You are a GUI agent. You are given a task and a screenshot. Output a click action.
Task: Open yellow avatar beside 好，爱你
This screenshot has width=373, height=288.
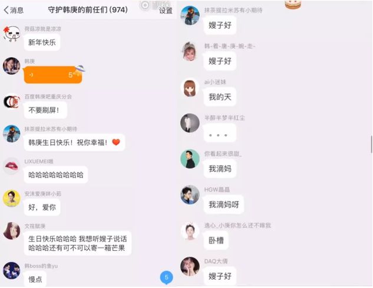point(11,198)
